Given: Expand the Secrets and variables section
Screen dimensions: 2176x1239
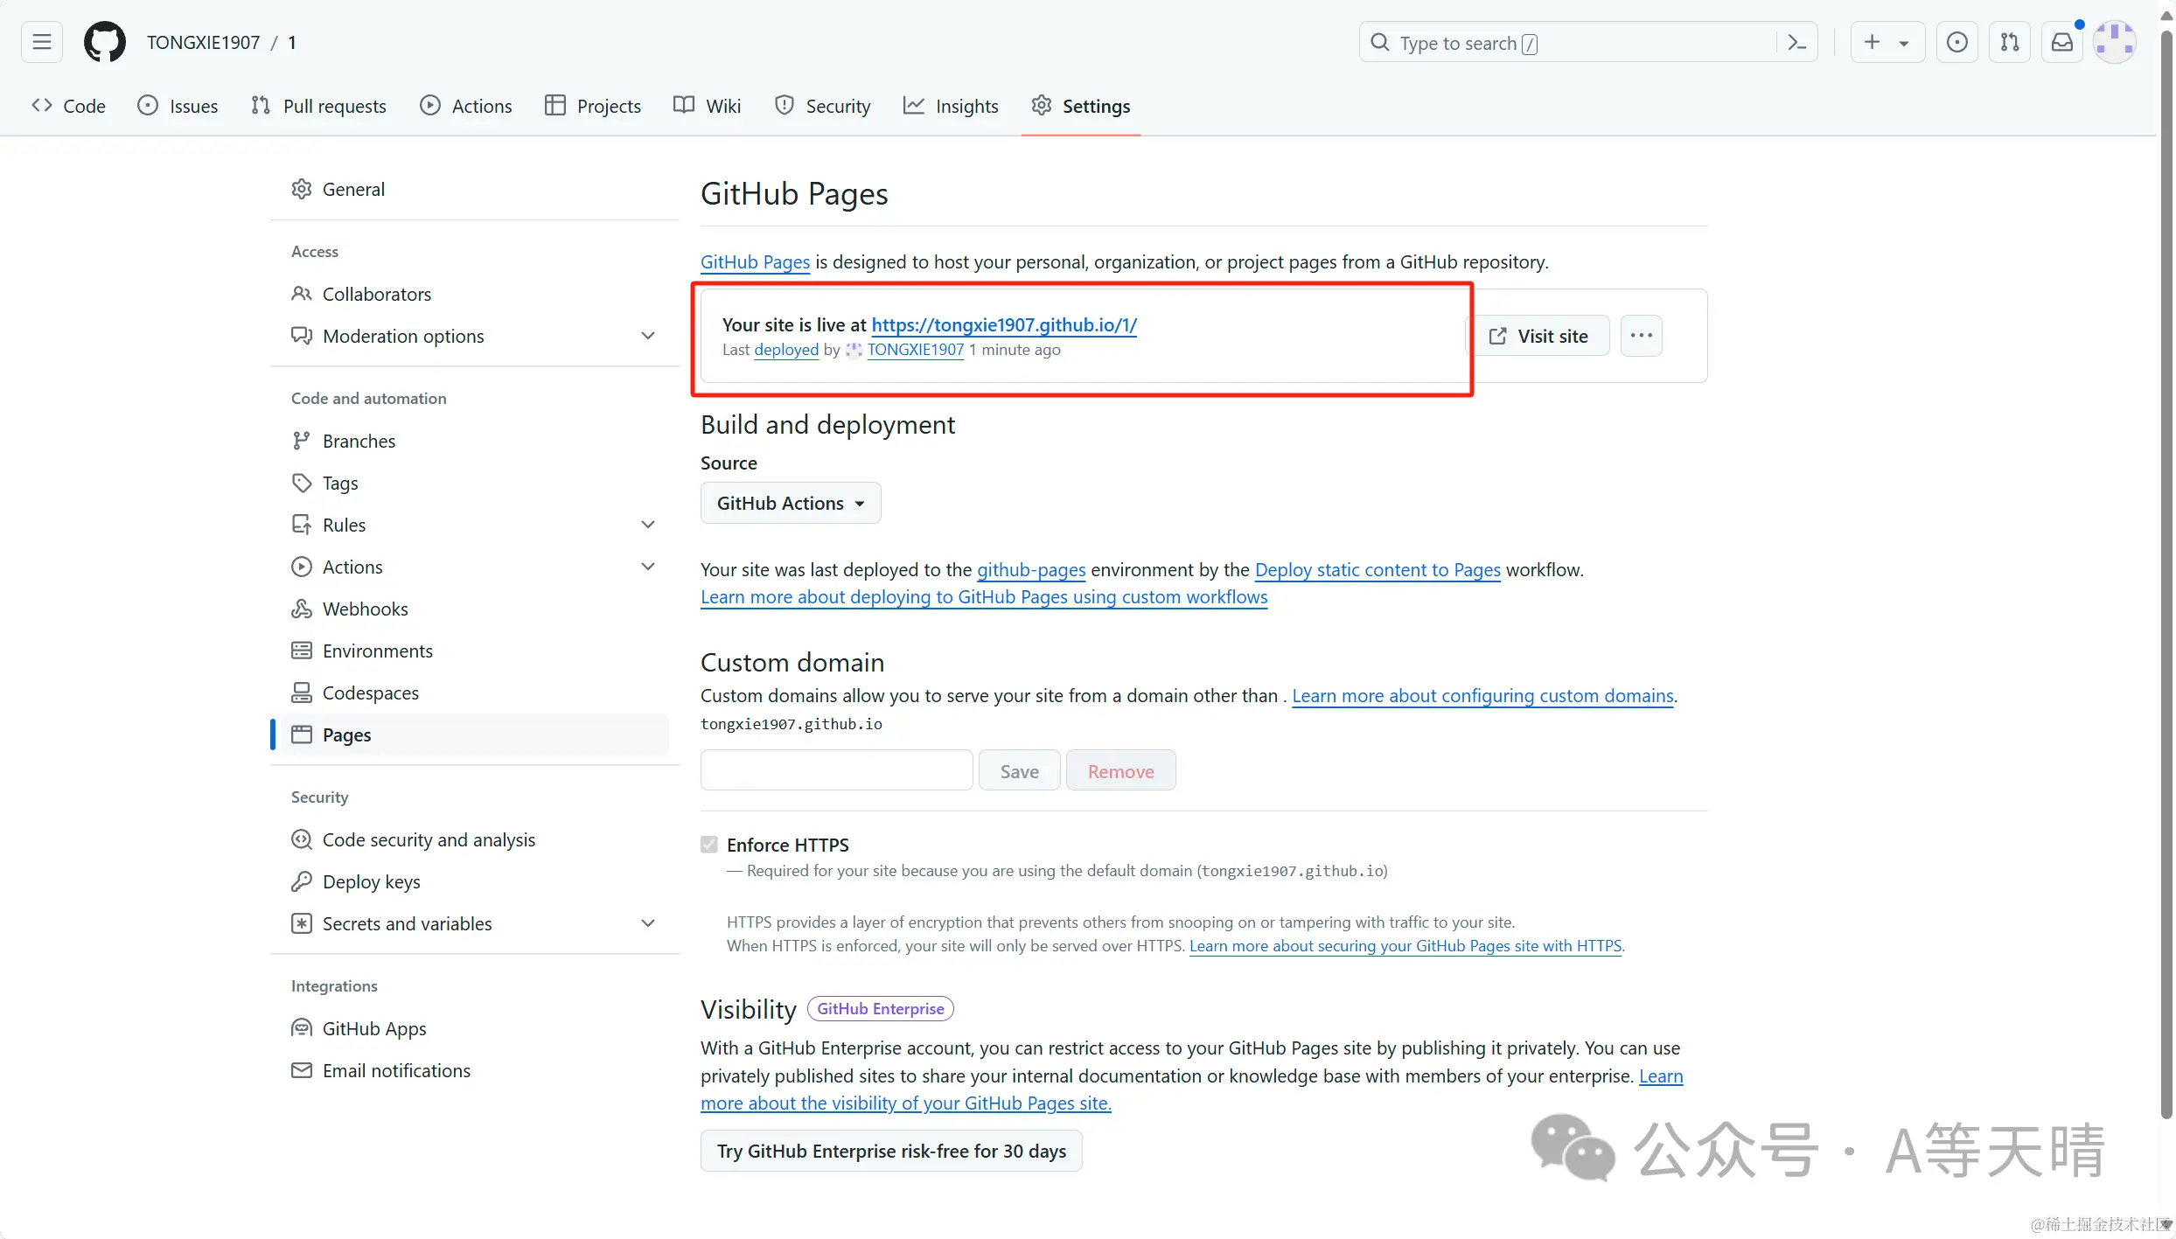Looking at the screenshot, I should tap(648, 923).
